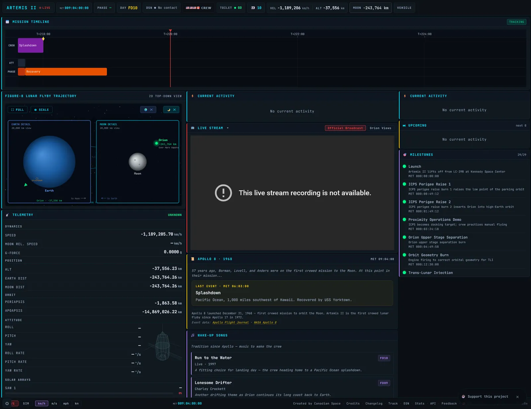Expand the Live Stream dropdown arrow
This screenshot has width=531, height=409.
(x=228, y=128)
